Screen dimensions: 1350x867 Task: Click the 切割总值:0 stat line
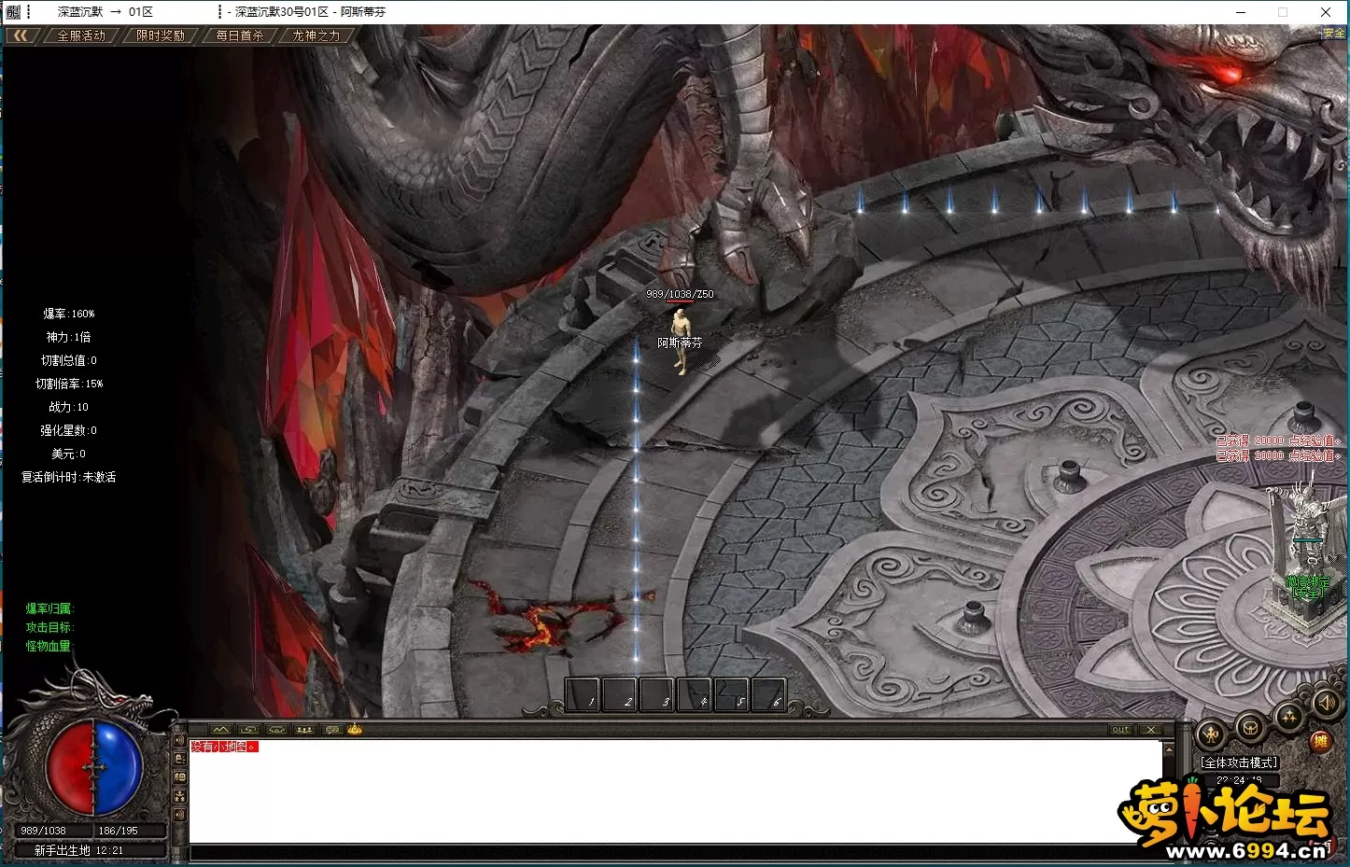69,360
